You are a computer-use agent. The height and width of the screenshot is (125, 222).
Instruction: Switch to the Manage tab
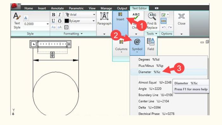(x=106, y=8)
